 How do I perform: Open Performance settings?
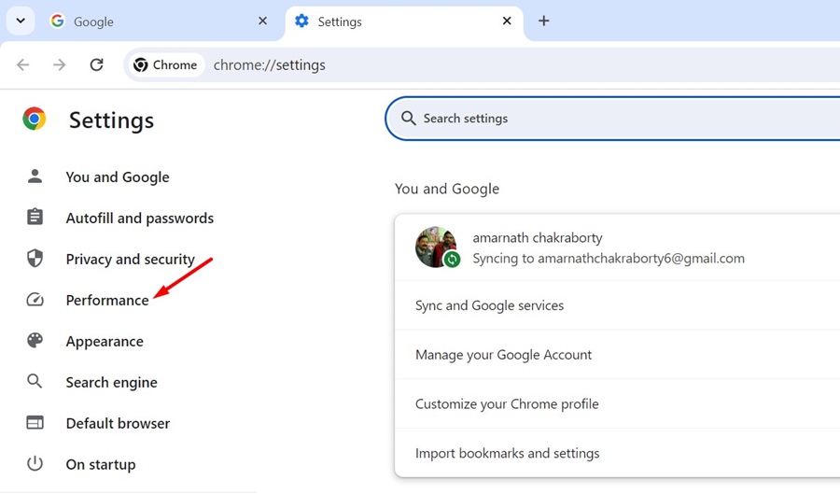coord(107,300)
